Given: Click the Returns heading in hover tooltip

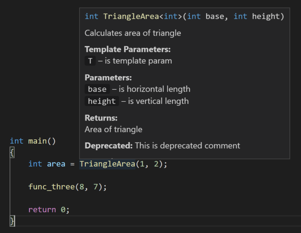Looking at the screenshot, I should point(101,118).
